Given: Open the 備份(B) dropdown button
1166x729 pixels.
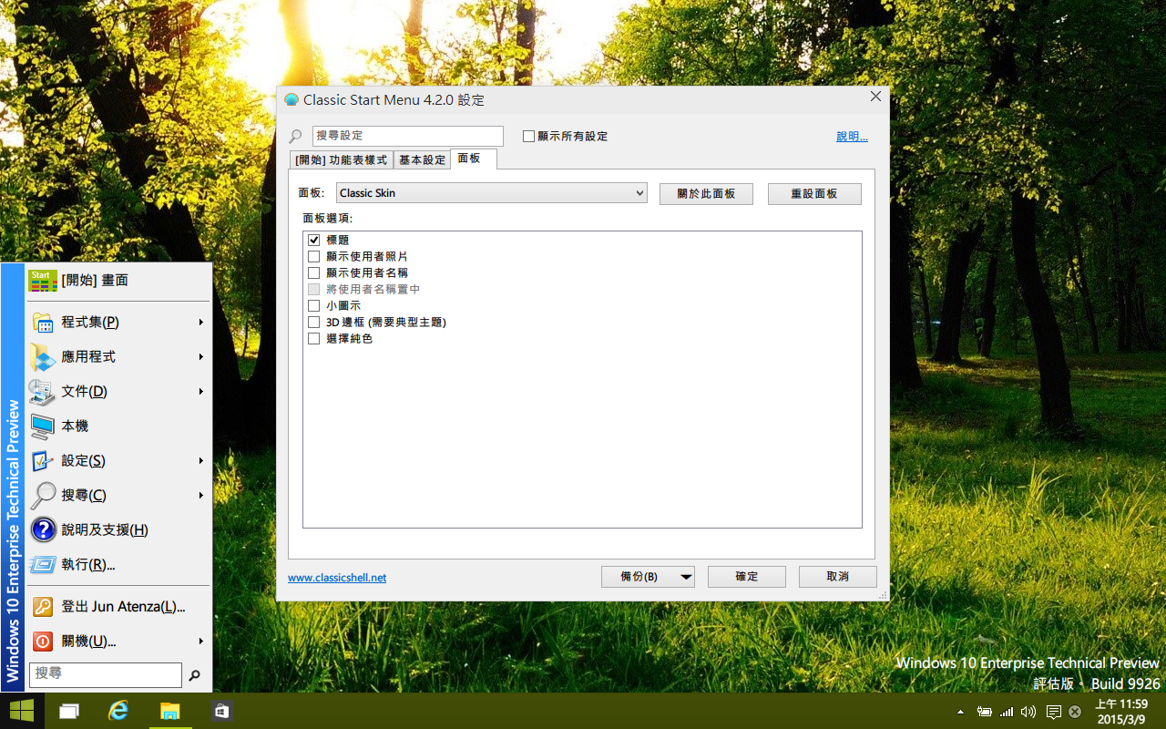Looking at the screenshot, I should tap(648, 577).
